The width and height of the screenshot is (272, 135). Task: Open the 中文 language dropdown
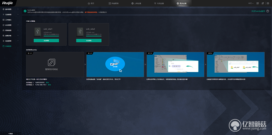251,3
